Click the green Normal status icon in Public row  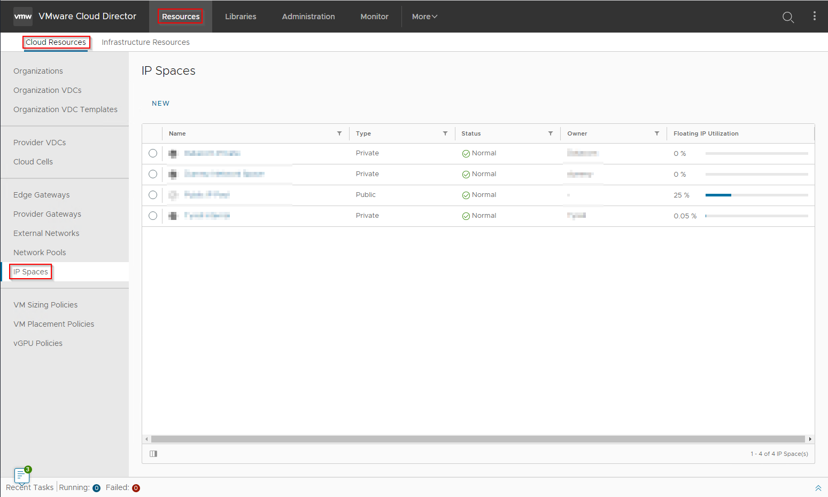[x=466, y=195]
